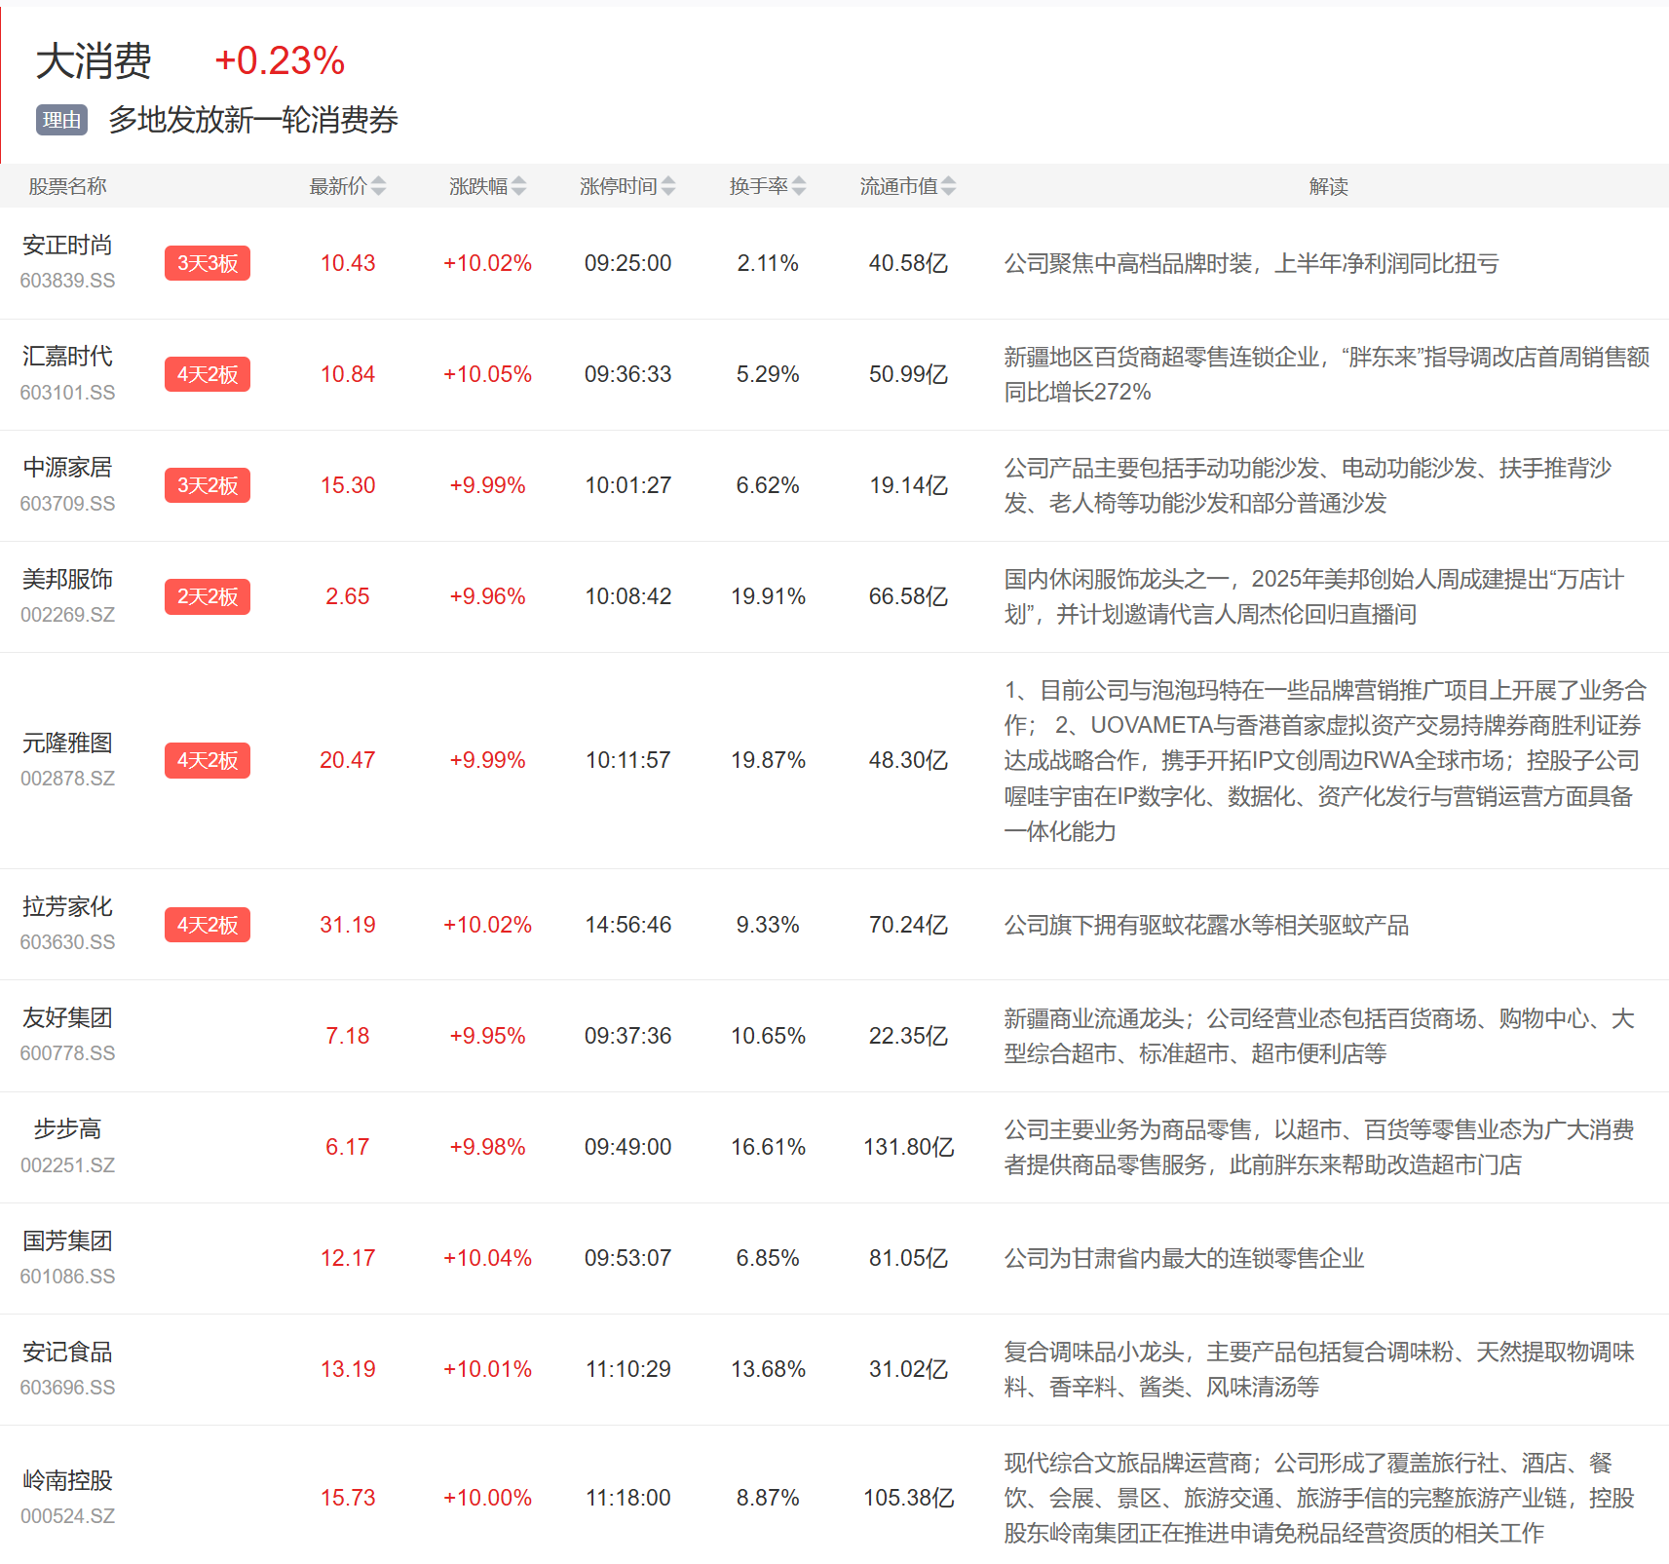The width and height of the screenshot is (1669, 1564).
Task: Click the 4天2板 badge for 汇嘉时代
Action: pyautogui.click(x=208, y=374)
